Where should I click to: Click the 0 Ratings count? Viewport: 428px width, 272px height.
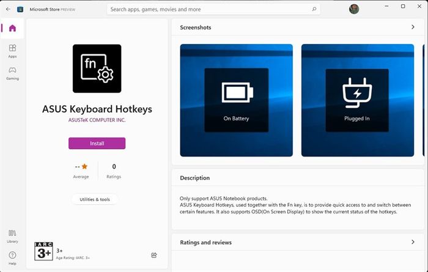click(114, 171)
